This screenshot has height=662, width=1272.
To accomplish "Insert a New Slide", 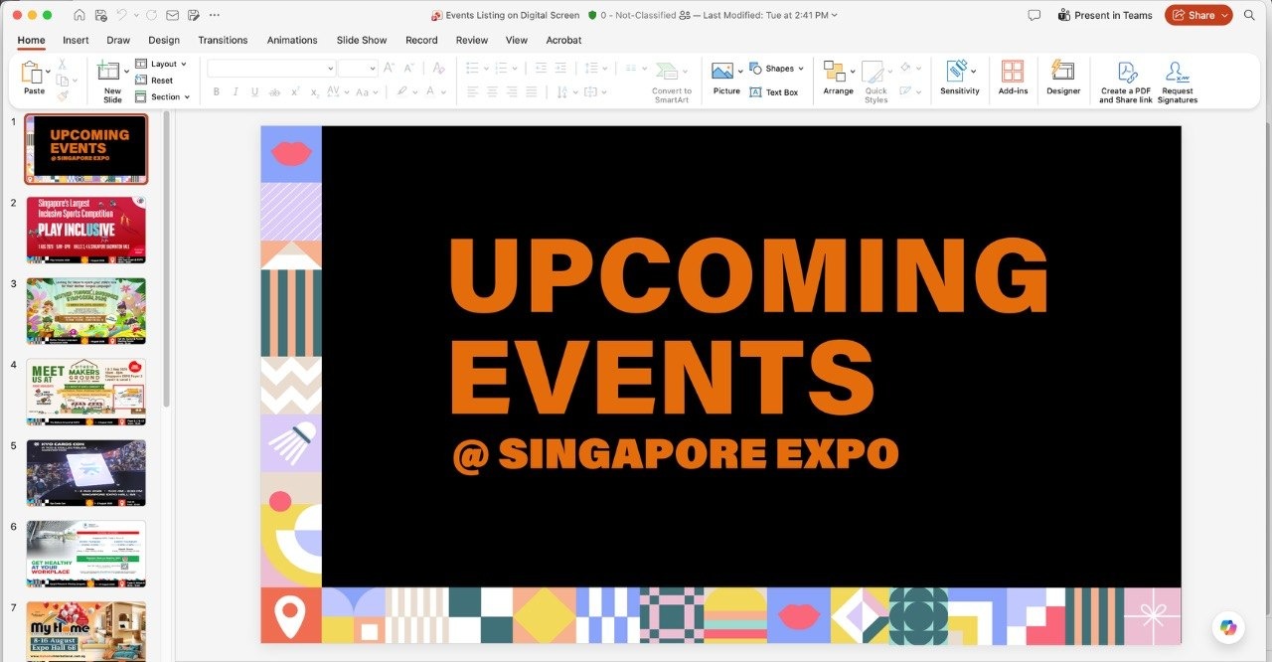I will click(x=112, y=80).
